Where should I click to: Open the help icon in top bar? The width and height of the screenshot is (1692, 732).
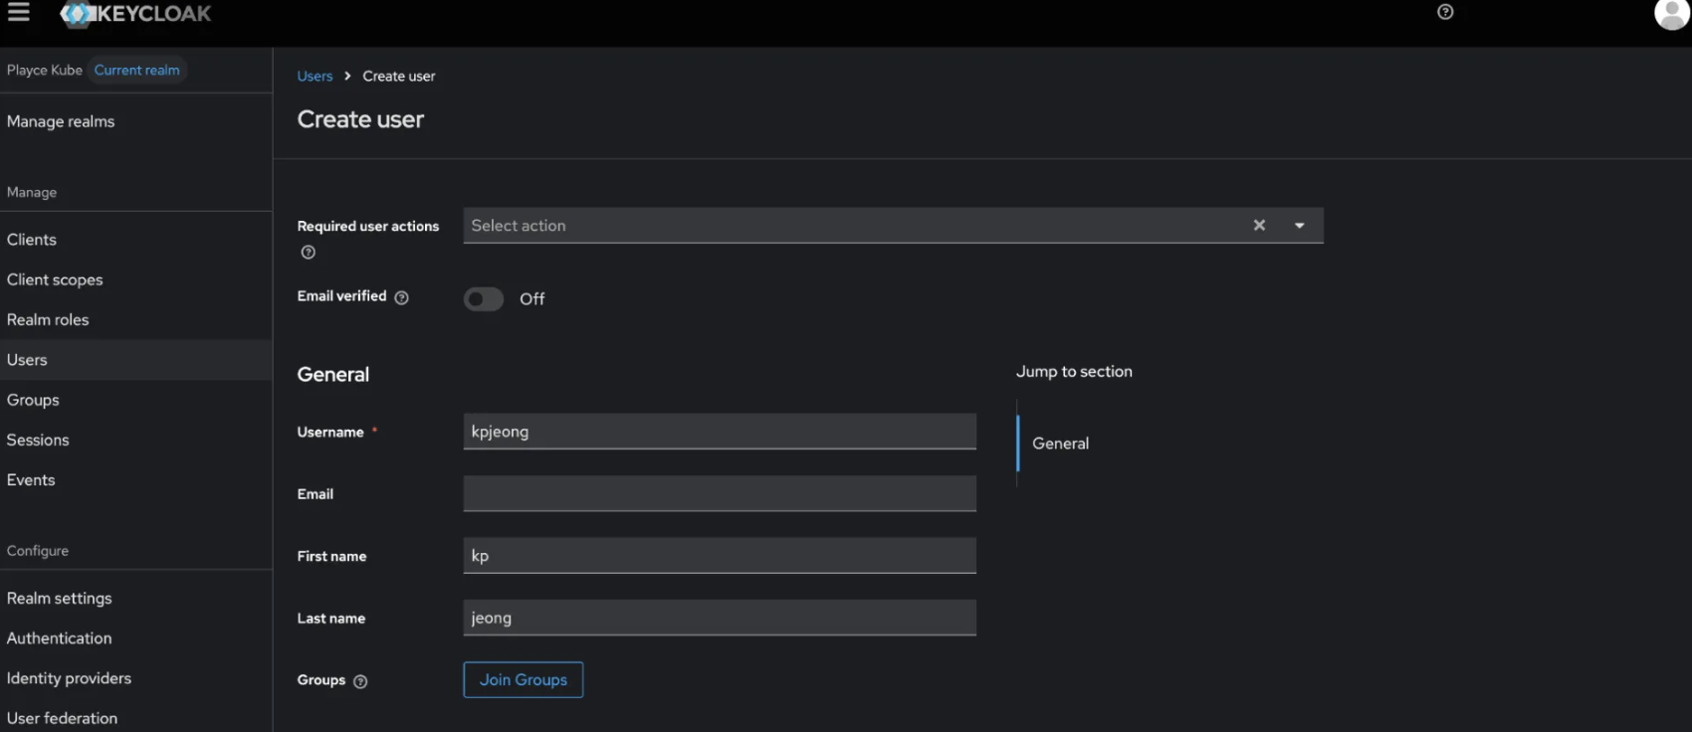click(1445, 12)
